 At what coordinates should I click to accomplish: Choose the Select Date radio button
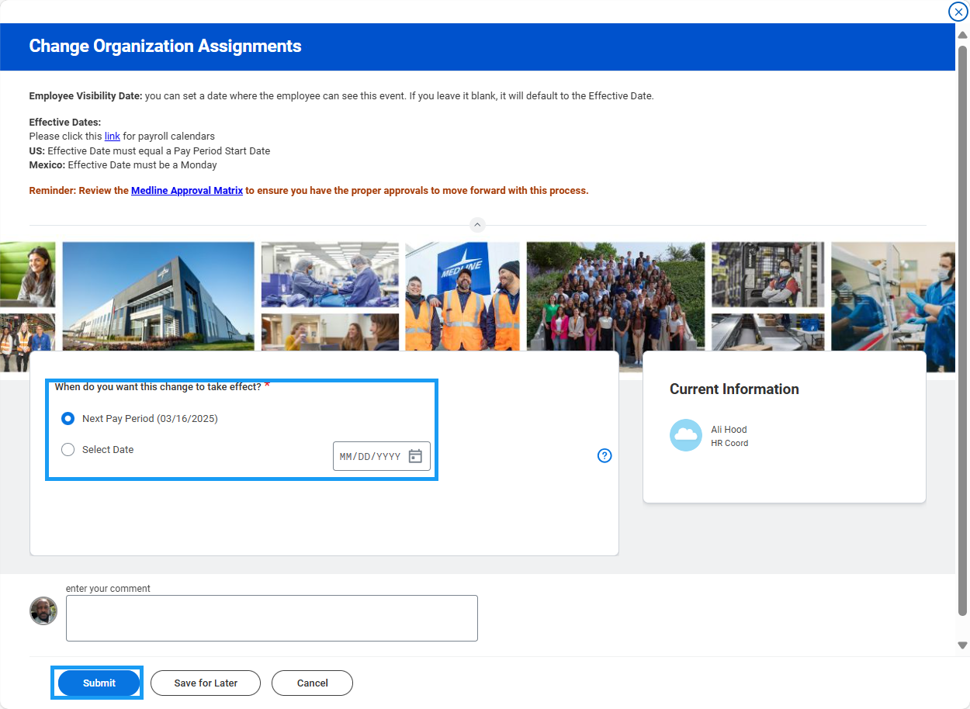(x=68, y=450)
